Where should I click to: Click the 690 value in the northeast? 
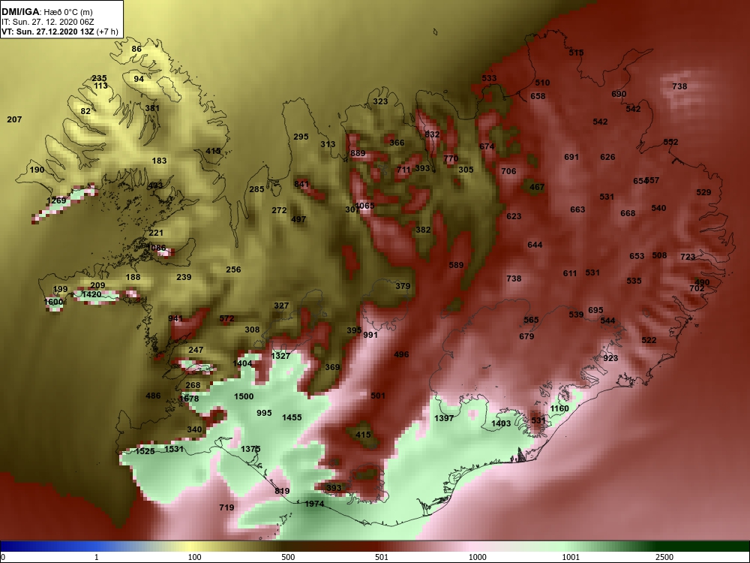[x=619, y=94]
